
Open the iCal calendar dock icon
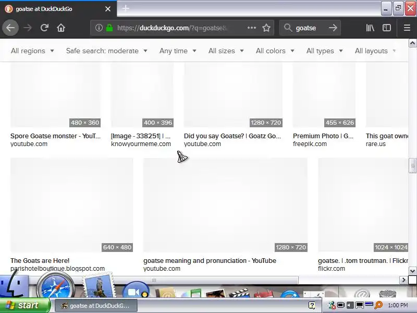(x=263, y=293)
